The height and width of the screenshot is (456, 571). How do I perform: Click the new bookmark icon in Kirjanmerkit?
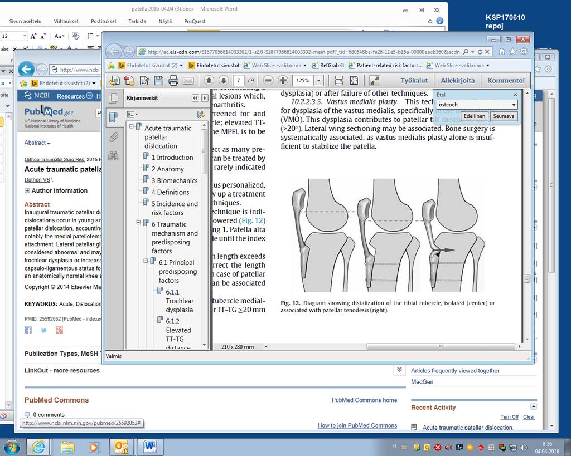tap(201, 115)
